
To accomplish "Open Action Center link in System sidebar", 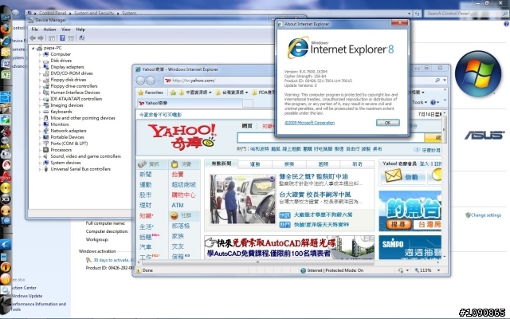I will (24, 288).
